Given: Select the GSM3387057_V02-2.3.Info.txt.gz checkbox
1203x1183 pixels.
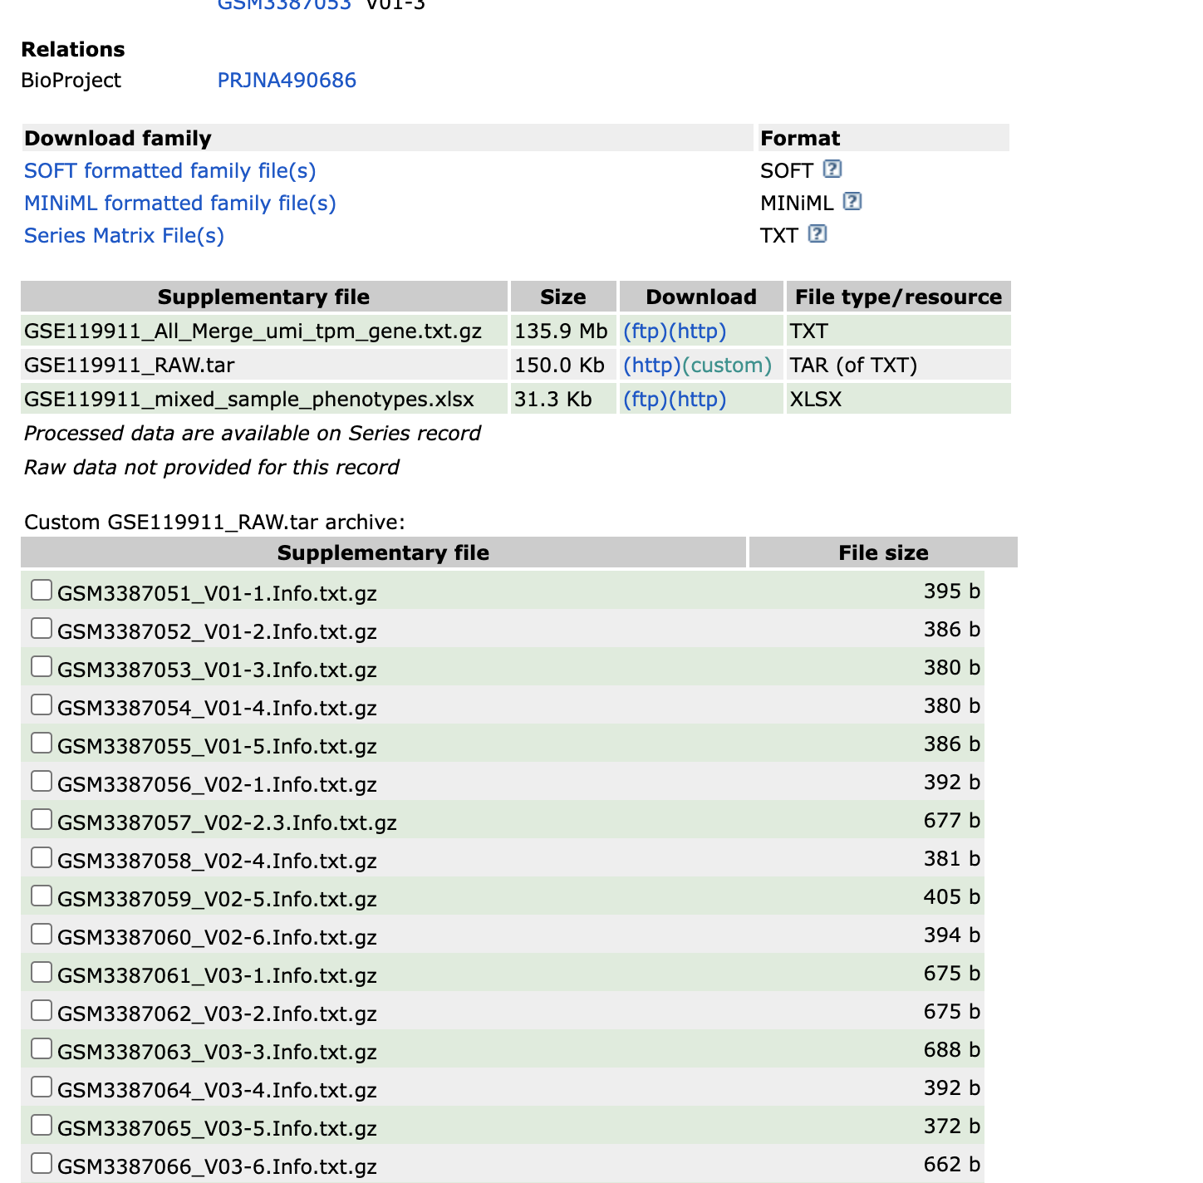Looking at the screenshot, I should tap(42, 820).
